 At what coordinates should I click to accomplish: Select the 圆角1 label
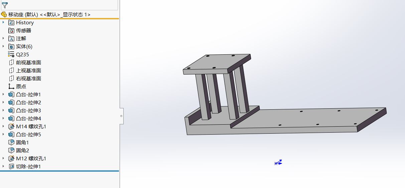click(22, 143)
